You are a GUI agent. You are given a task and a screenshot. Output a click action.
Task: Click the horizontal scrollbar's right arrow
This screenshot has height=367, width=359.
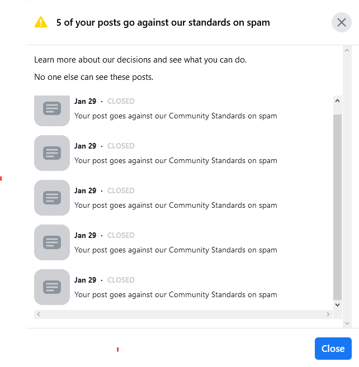click(x=328, y=314)
